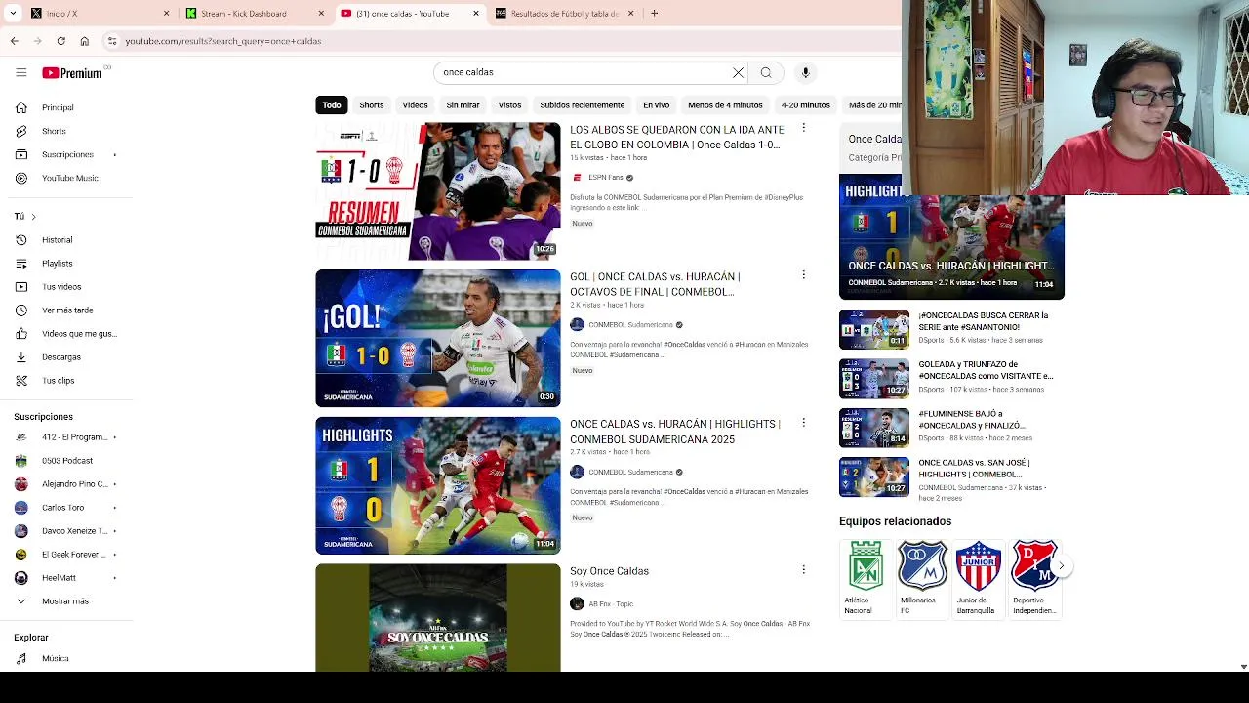Click the browser address bar URL

point(223,41)
